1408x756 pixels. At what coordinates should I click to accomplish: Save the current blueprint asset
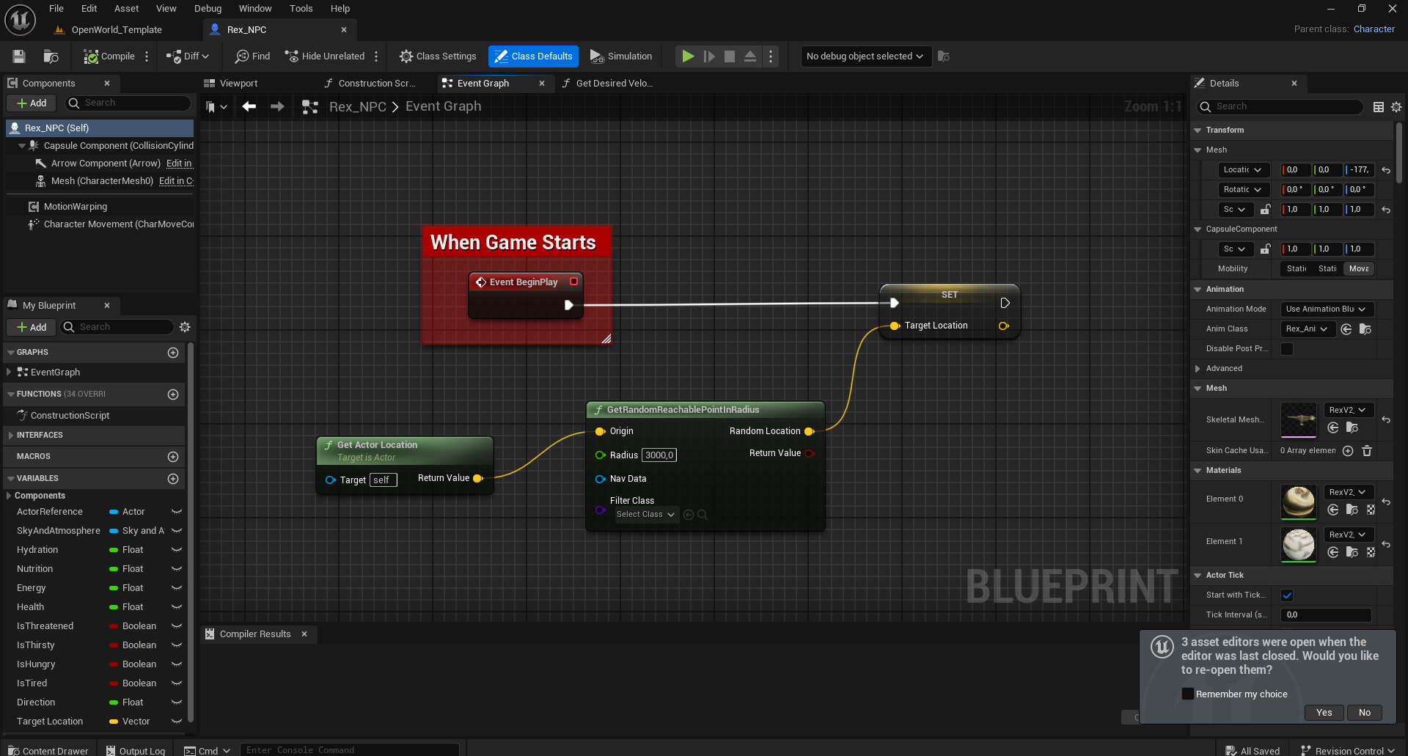[19, 56]
